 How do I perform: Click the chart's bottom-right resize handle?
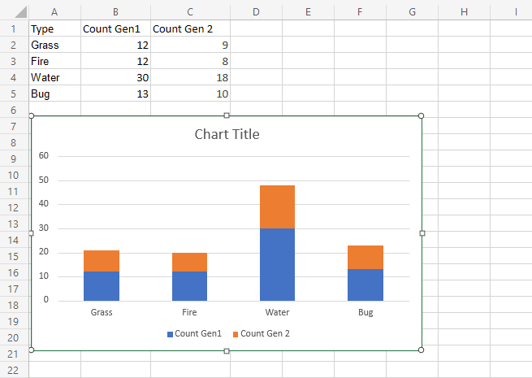pyautogui.click(x=421, y=350)
